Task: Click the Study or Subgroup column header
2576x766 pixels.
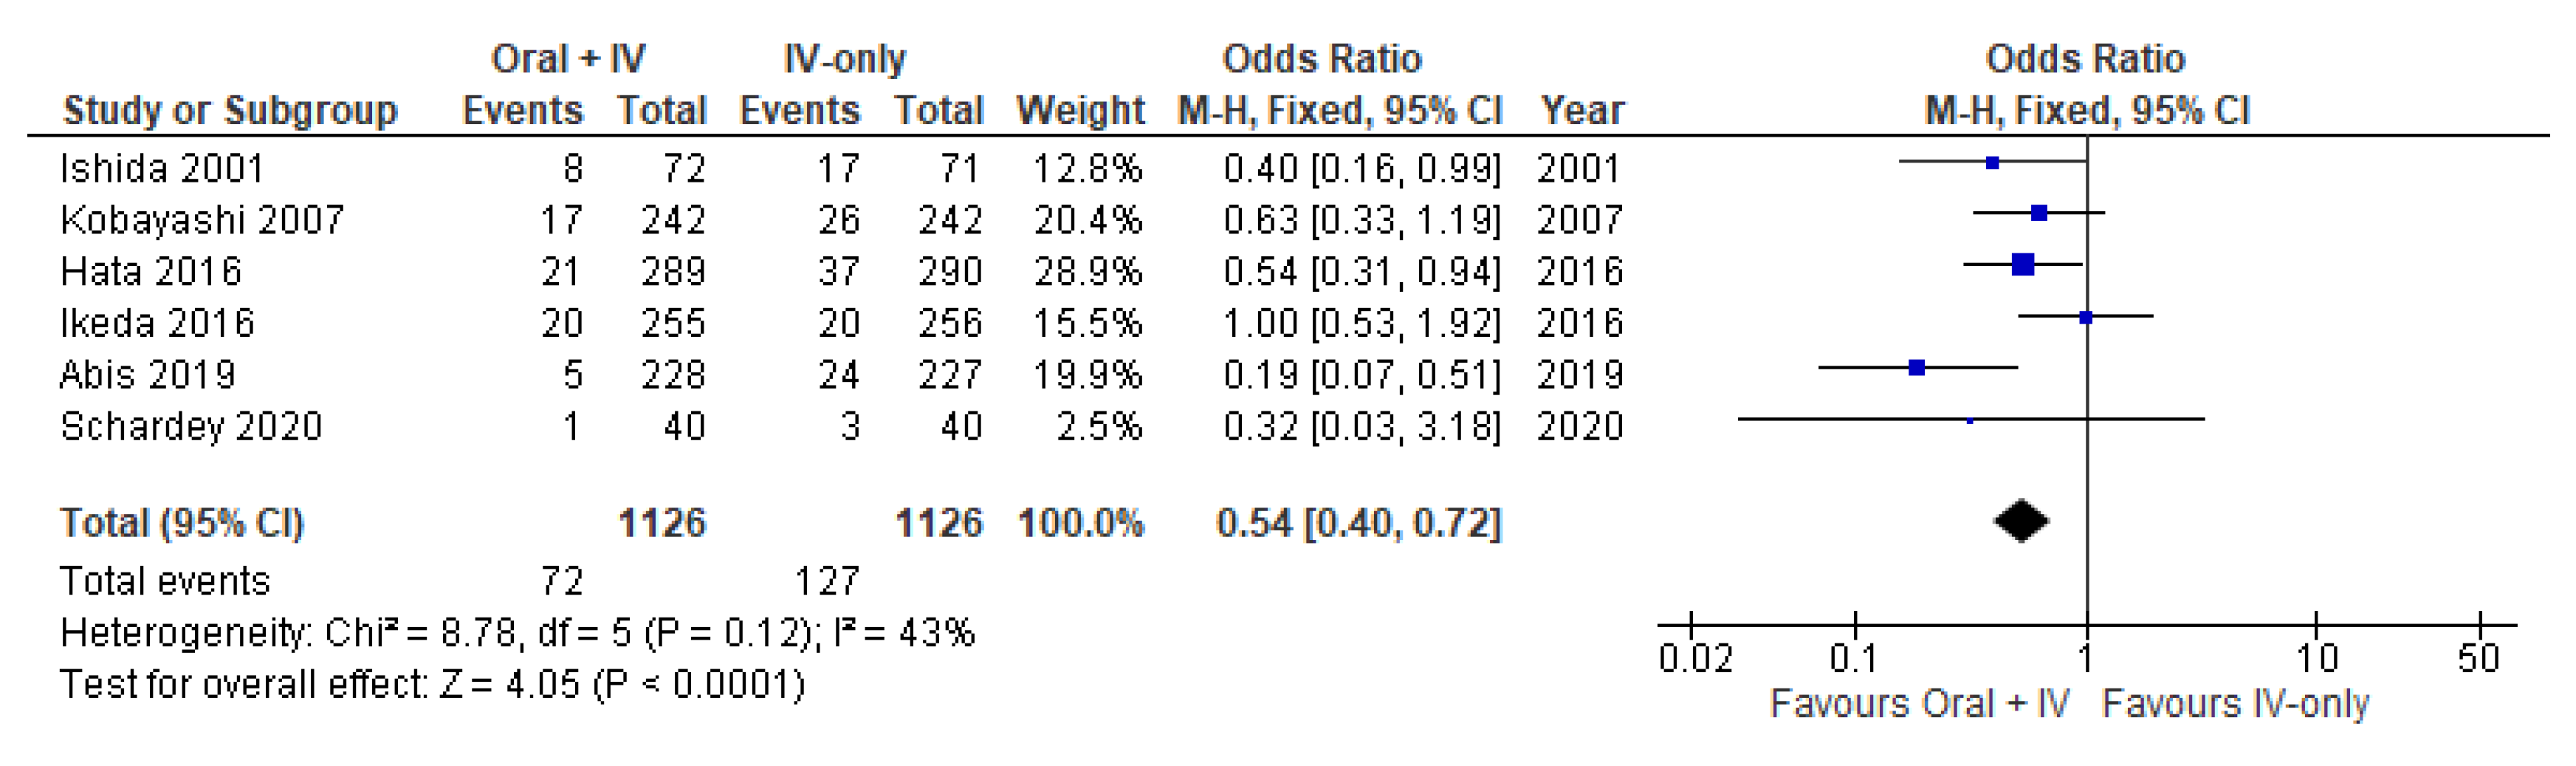Action: (x=230, y=110)
